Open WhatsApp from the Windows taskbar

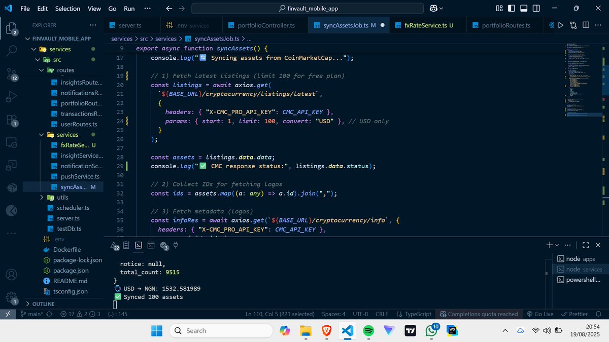pyautogui.click(x=431, y=330)
